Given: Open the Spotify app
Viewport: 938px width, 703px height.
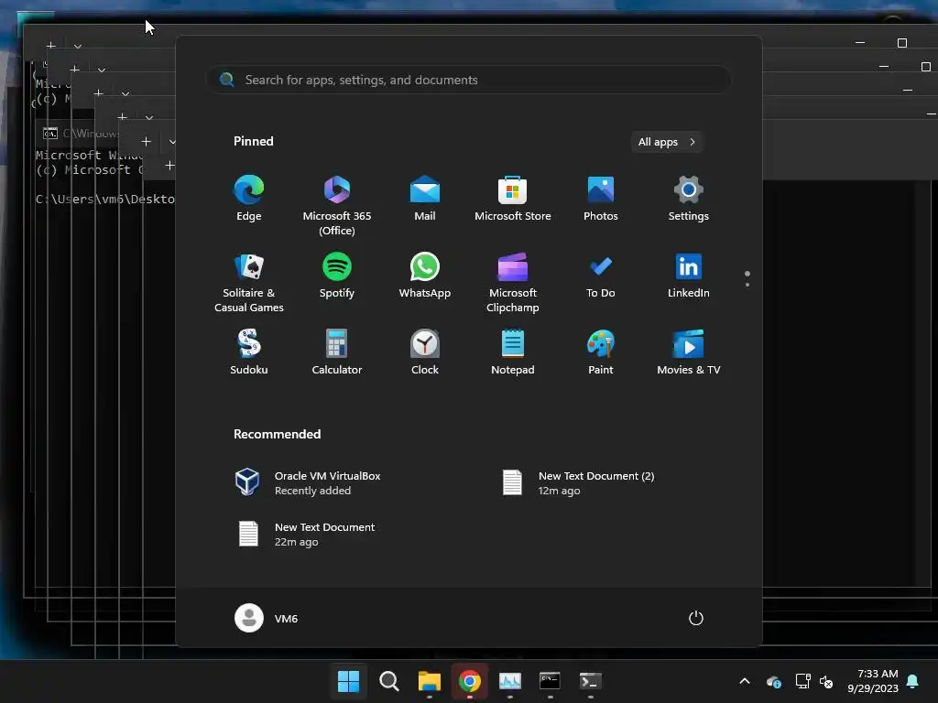Looking at the screenshot, I should tap(337, 276).
